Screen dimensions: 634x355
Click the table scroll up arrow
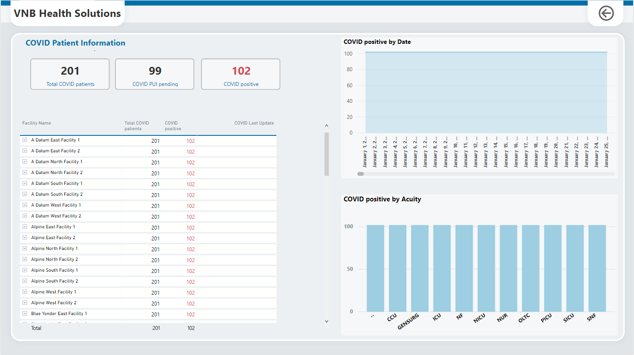click(x=327, y=126)
